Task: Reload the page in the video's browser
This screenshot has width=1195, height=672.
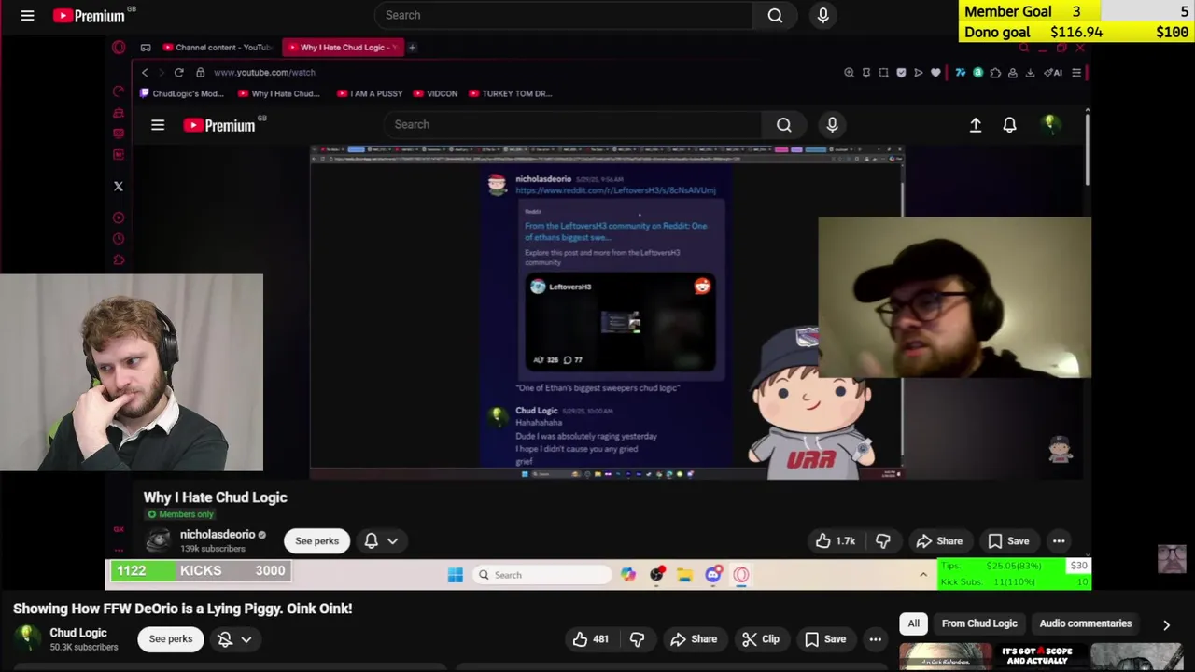Action: click(x=178, y=73)
